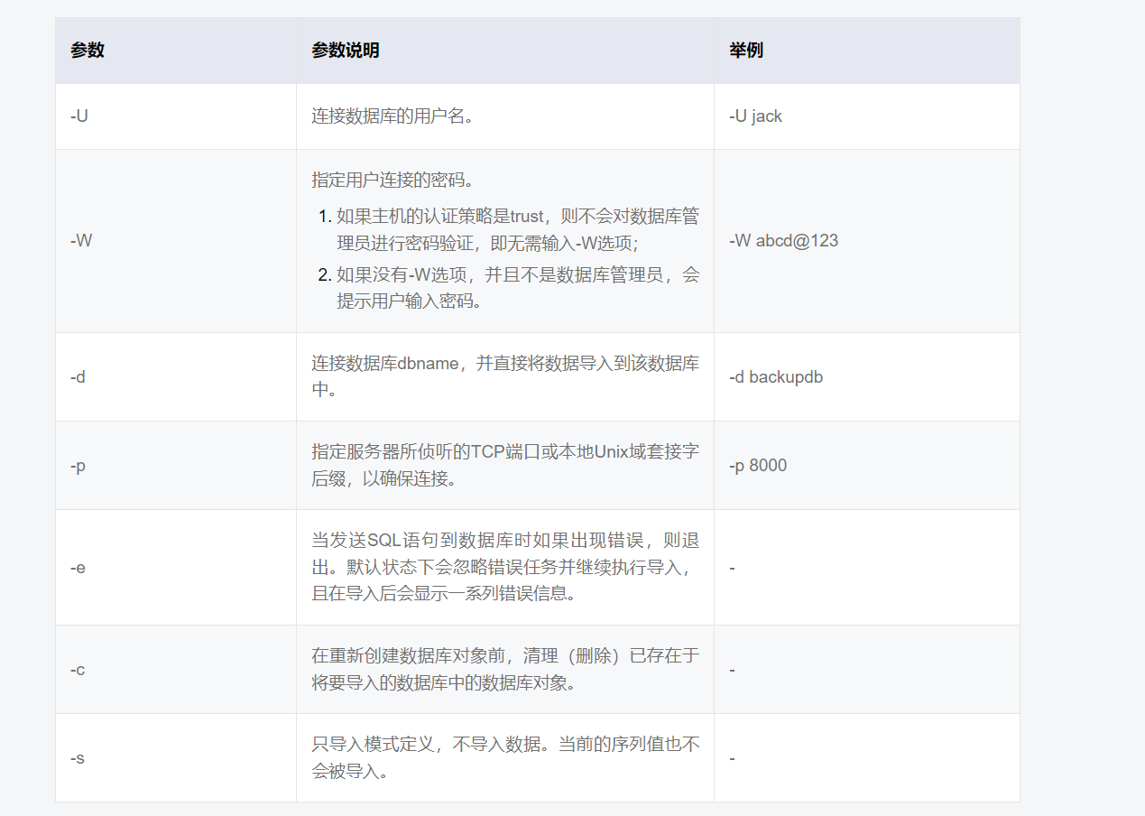Viewport: 1145px width, 816px height.
Task: Click the -U jack example text
Action: coord(754,116)
